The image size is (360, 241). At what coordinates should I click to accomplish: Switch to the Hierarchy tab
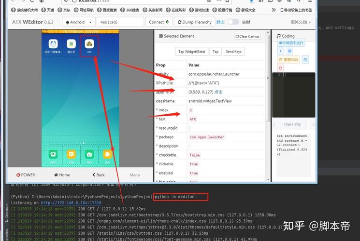[x=292, y=124]
